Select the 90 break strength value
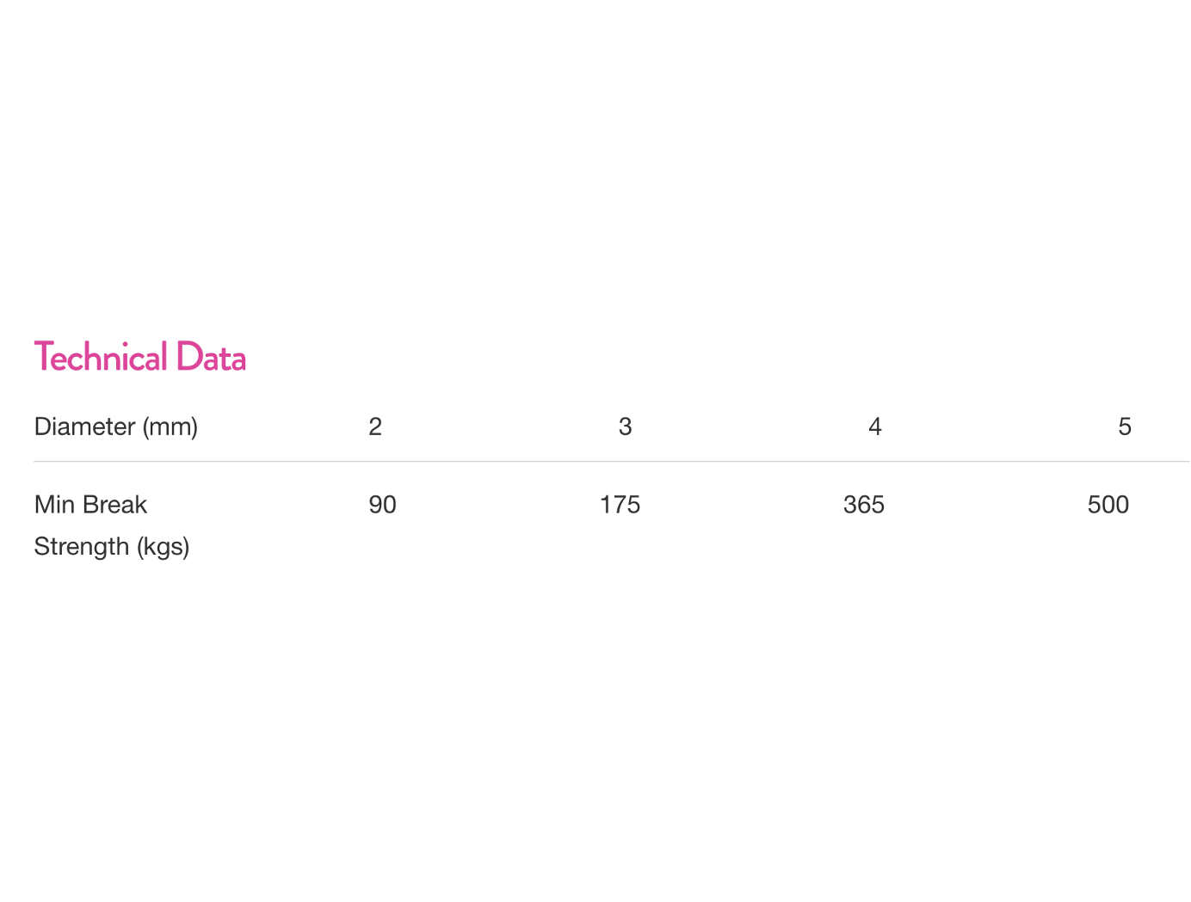The width and height of the screenshot is (1191, 902). coord(383,505)
